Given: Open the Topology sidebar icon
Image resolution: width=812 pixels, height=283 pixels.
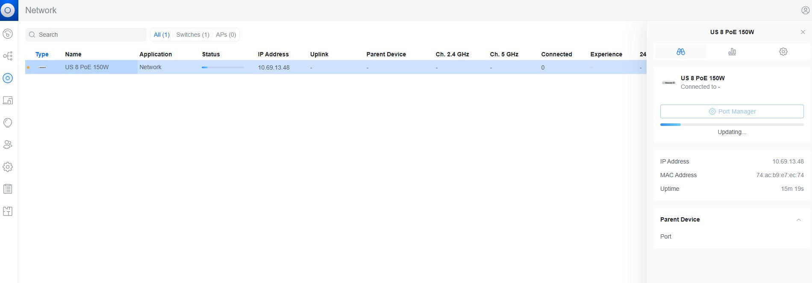Looking at the screenshot, I should [8, 56].
